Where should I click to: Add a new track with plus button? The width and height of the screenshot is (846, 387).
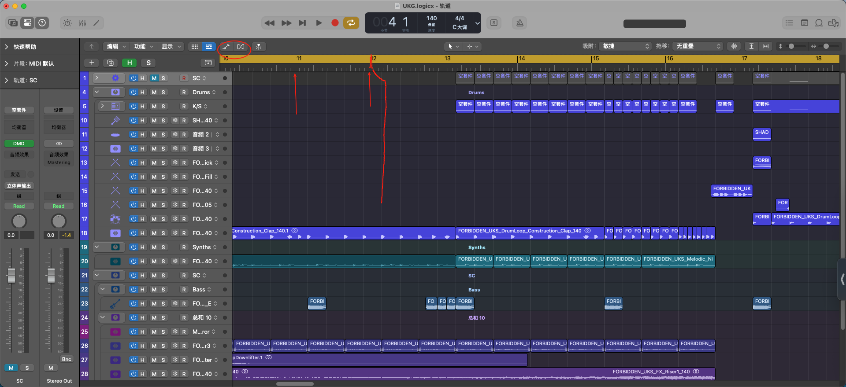coord(92,63)
